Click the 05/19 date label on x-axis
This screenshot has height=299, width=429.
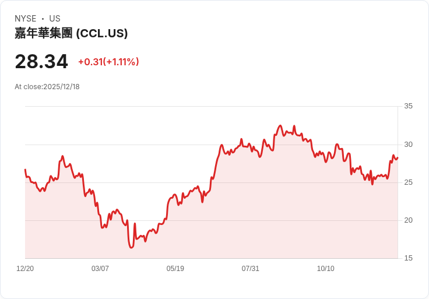[175, 268]
